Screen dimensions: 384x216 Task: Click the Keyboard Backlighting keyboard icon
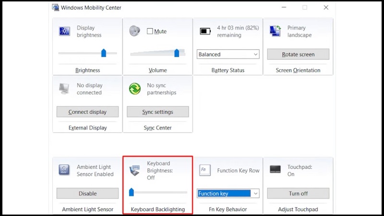pyautogui.click(x=135, y=170)
